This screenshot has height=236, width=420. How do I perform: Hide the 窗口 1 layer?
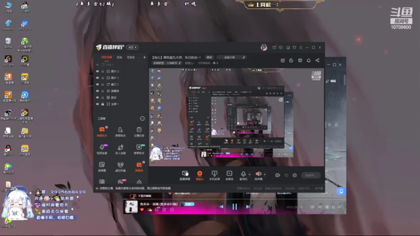point(98,84)
